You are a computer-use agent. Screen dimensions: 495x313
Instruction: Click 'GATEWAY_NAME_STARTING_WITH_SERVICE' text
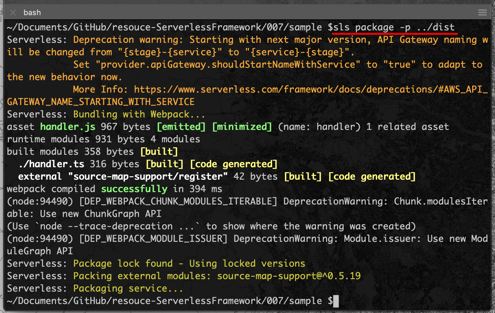click(x=101, y=102)
